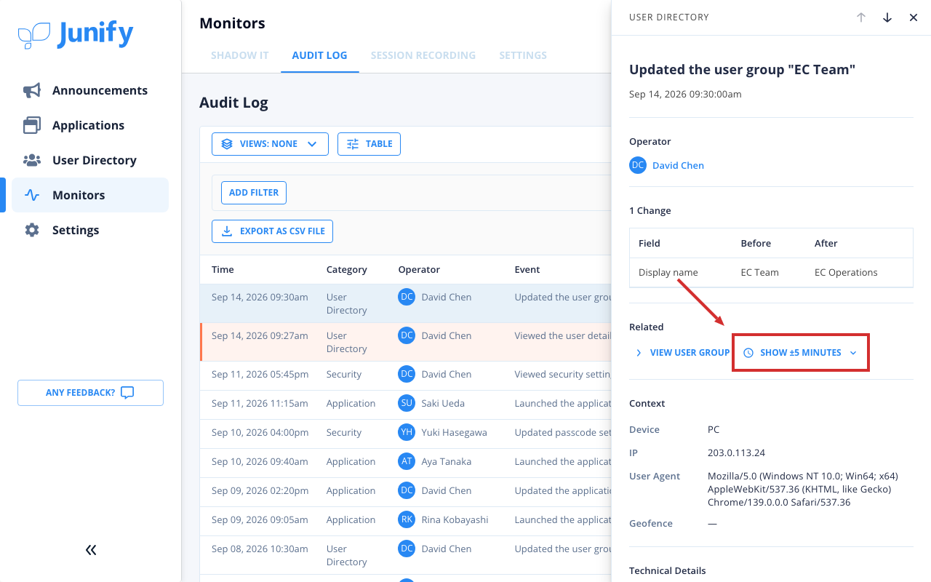This screenshot has height=582, width=931.
Task: Click Export as CSV File button
Action: point(273,231)
